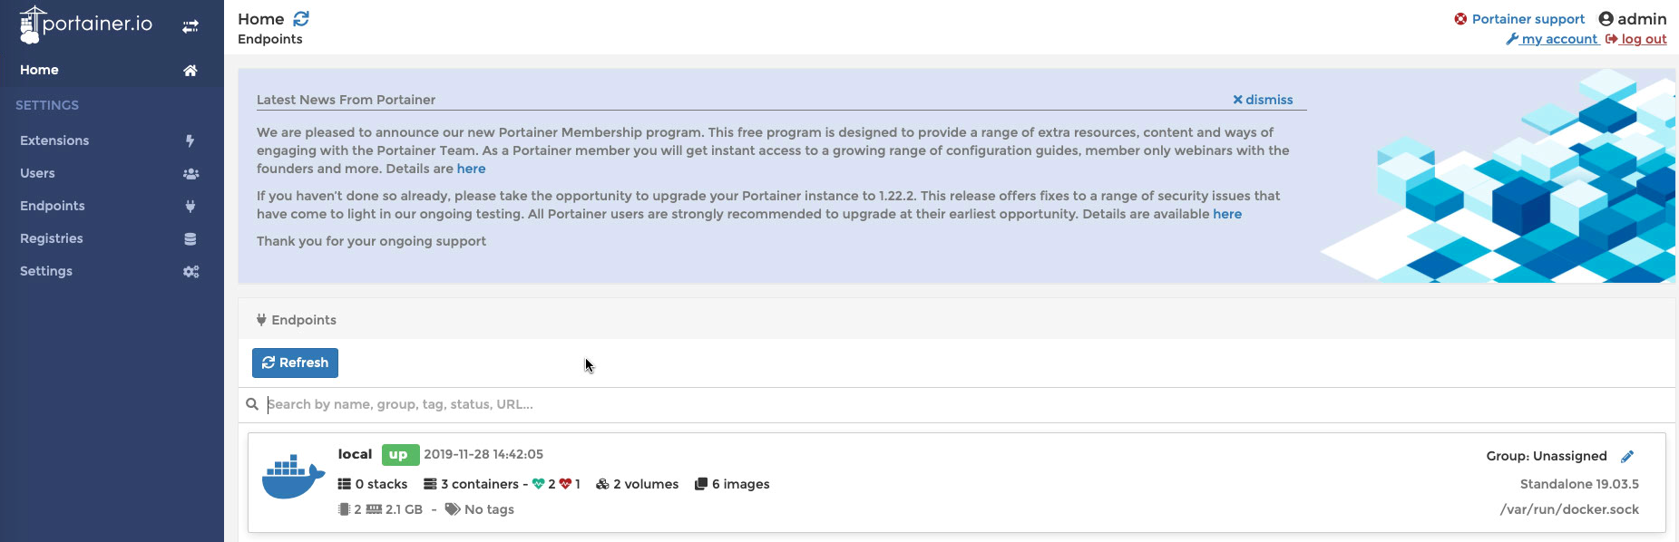
Task: Click the refresh icon beside Home title
Action: coord(301,19)
